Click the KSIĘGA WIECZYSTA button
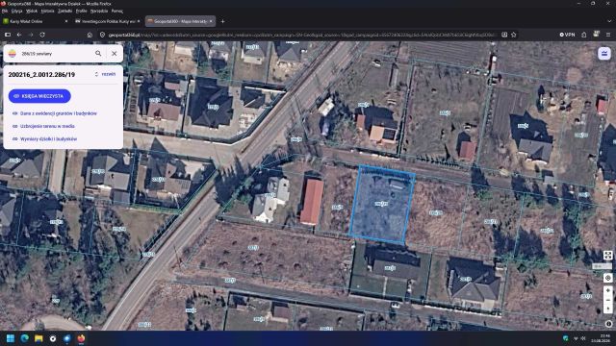The image size is (616, 346). (x=39, y=96)
